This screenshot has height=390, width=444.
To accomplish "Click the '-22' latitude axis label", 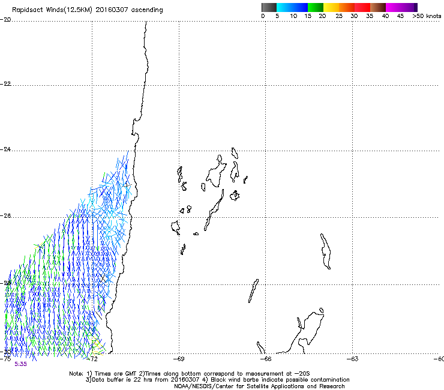I will pos(5,84).
